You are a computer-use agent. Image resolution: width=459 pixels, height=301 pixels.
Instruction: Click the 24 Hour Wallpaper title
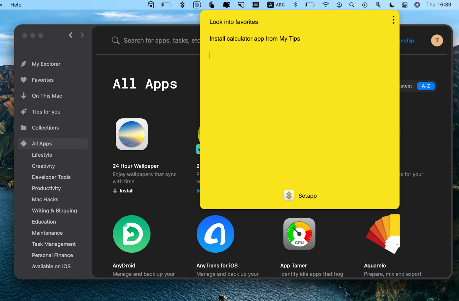[135, 166]
